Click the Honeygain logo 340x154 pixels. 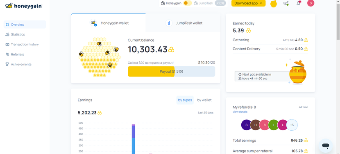[x=24, y=6]
